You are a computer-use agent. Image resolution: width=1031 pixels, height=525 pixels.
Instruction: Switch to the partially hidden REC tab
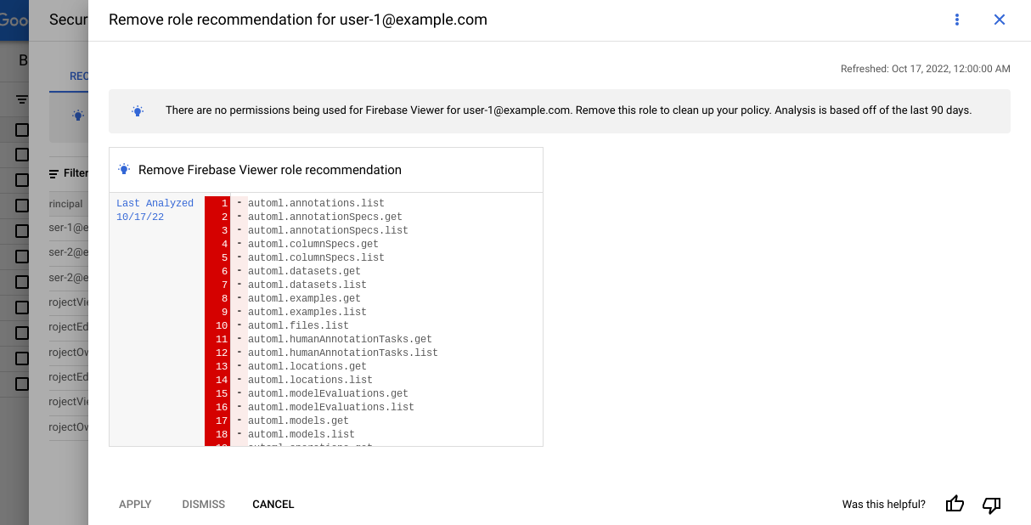point(79,76)
